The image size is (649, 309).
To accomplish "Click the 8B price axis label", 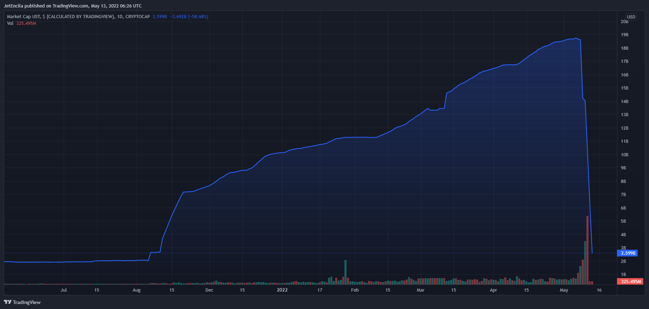I will pyautogui.click(x=623, y=181).
